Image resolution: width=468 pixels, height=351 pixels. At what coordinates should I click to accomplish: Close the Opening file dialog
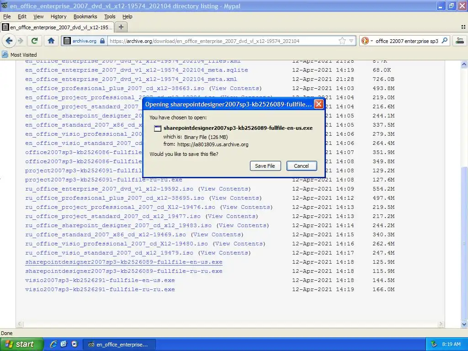319,104
